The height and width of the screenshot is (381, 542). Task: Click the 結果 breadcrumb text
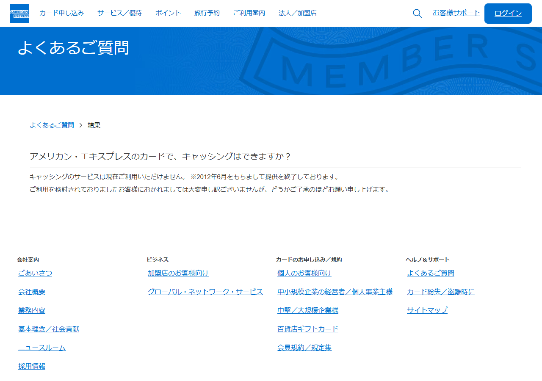click(94, 125)
